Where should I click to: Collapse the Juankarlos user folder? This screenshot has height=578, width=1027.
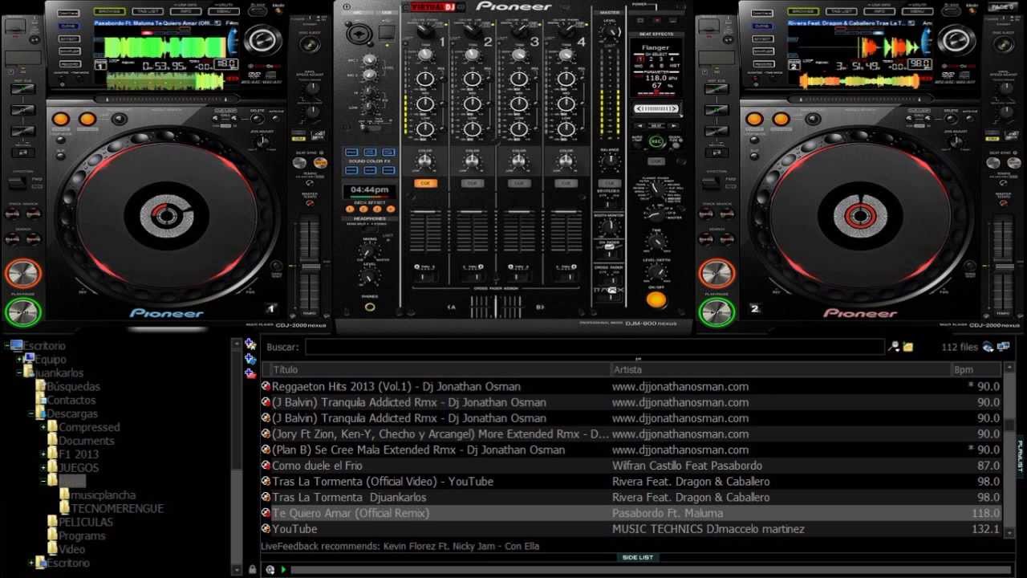tap(19, 372)
